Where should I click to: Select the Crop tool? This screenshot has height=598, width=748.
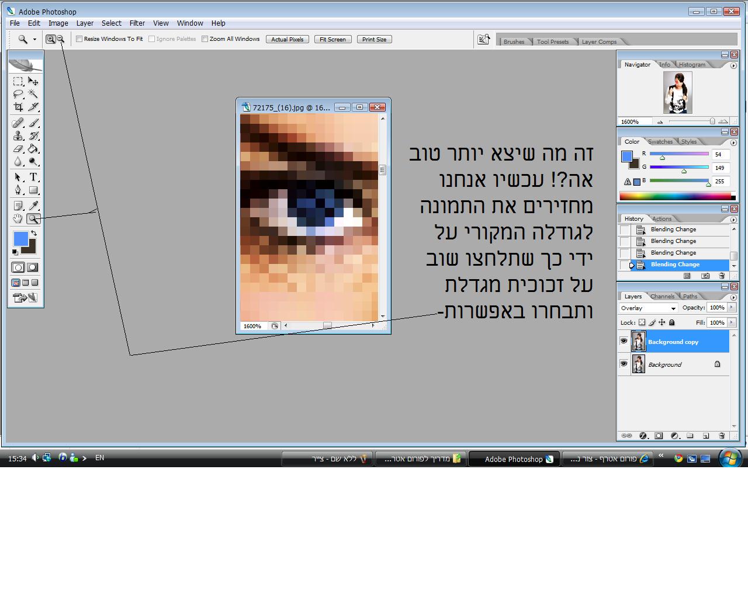[18, 107]
